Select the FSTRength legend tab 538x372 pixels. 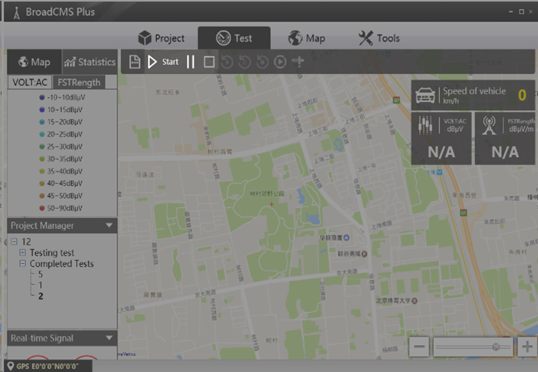[x=78, y=82]
